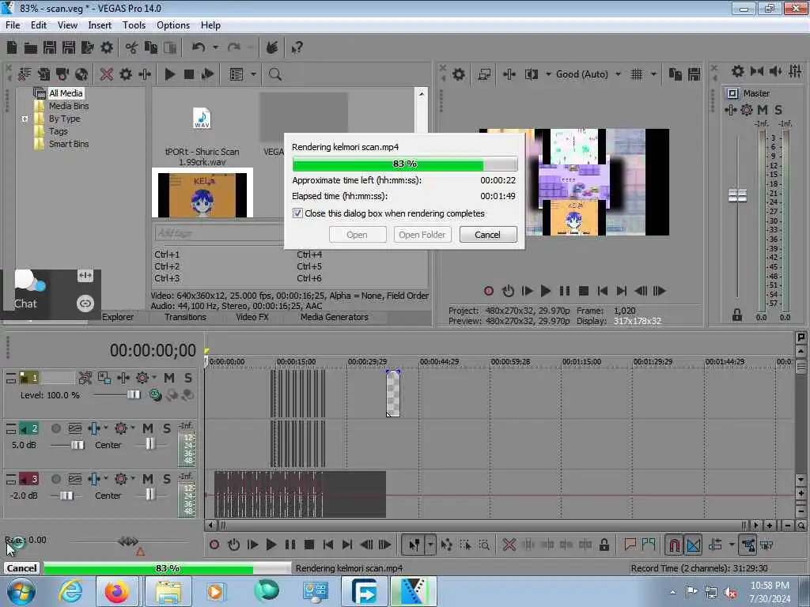This screenshot has width=810, height=607.
Task: Mute audio track 2
Action: [148, 428]
